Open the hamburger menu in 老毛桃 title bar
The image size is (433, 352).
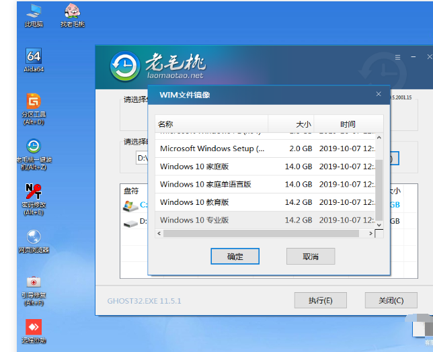pos(397,57)
